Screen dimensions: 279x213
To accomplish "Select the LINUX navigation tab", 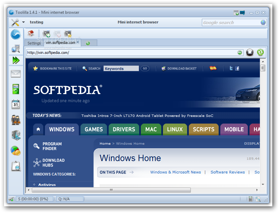I will pyautogui.click(x=175, y=129).
